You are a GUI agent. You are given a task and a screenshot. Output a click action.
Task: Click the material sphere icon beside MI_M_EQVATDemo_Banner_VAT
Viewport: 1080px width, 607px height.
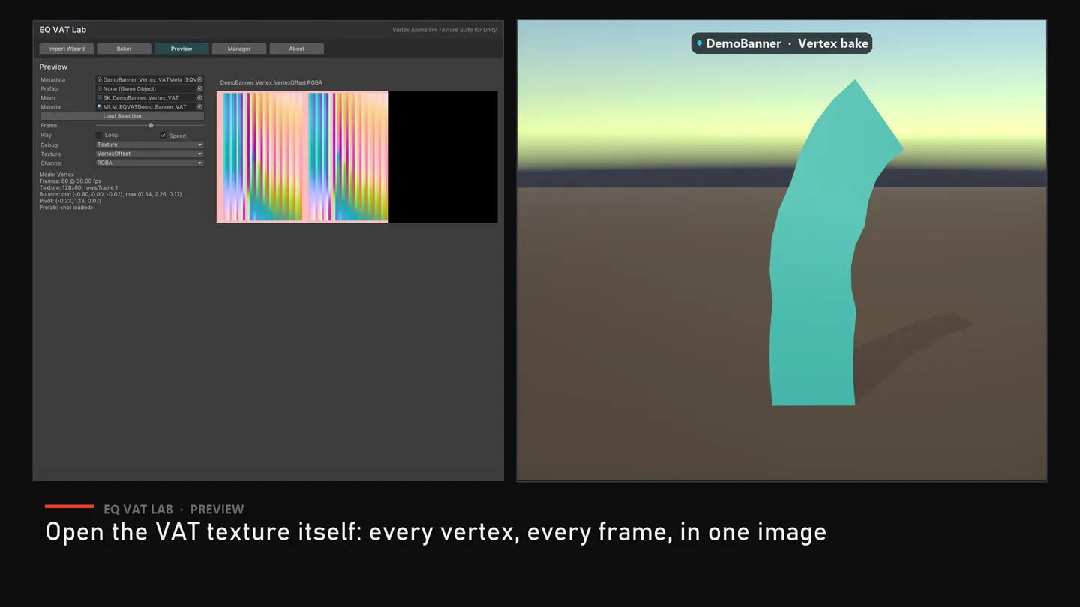100,107
